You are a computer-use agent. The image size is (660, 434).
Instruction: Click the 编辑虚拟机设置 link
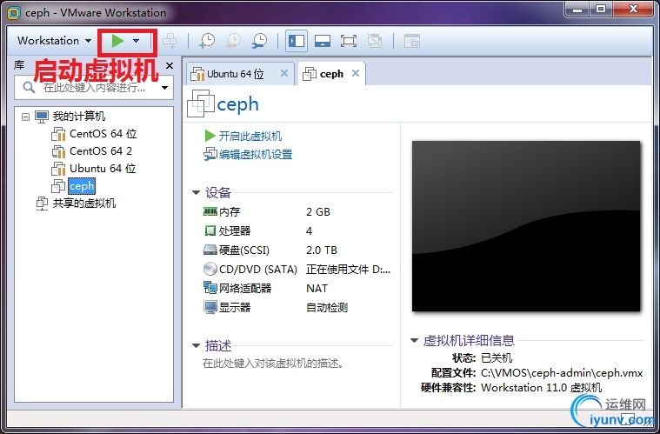coord(256,155)
